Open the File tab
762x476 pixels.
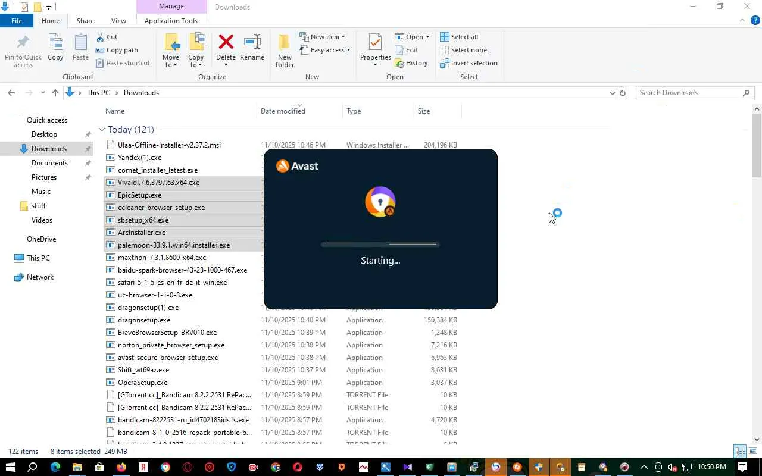(x=17, y=21)
